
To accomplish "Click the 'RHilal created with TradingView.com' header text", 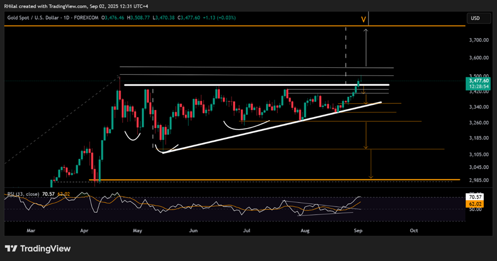I will pyautogui.click(x=45, y=6).
